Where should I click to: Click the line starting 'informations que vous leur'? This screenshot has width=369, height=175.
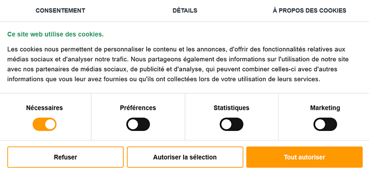(x=164, y=79)
